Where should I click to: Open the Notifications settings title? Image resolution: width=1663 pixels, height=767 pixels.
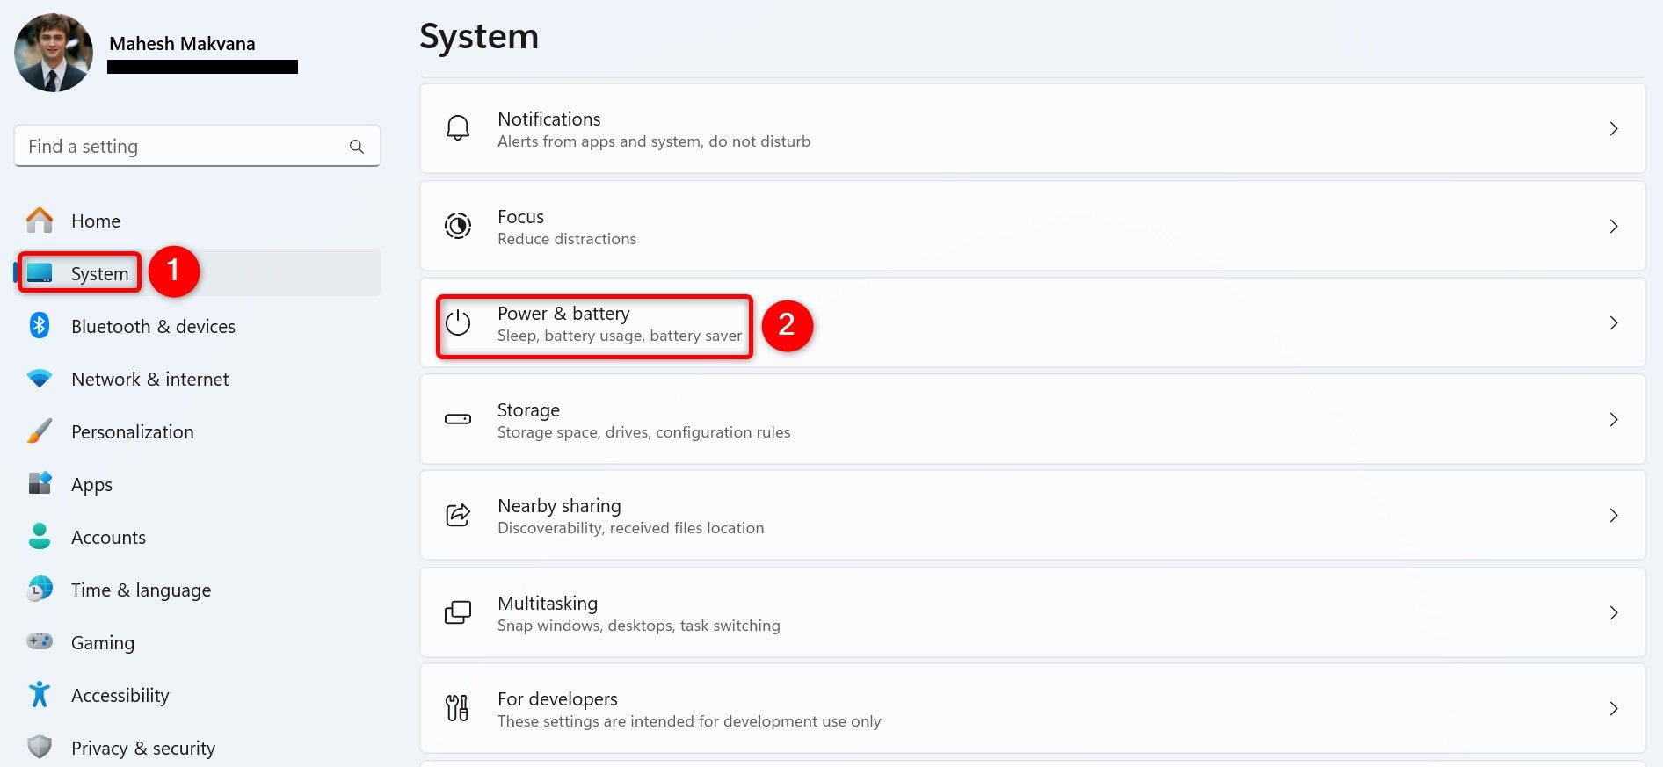(x=549, y=119)
